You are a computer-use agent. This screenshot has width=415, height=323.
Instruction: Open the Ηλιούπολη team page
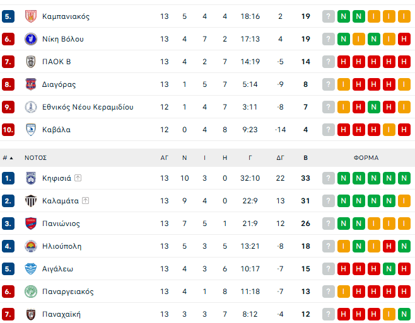[61, 246]
